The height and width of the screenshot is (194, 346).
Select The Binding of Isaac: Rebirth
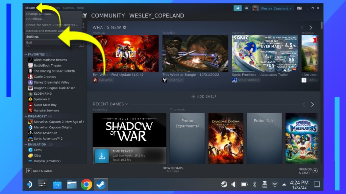click(x=54, y=71)
